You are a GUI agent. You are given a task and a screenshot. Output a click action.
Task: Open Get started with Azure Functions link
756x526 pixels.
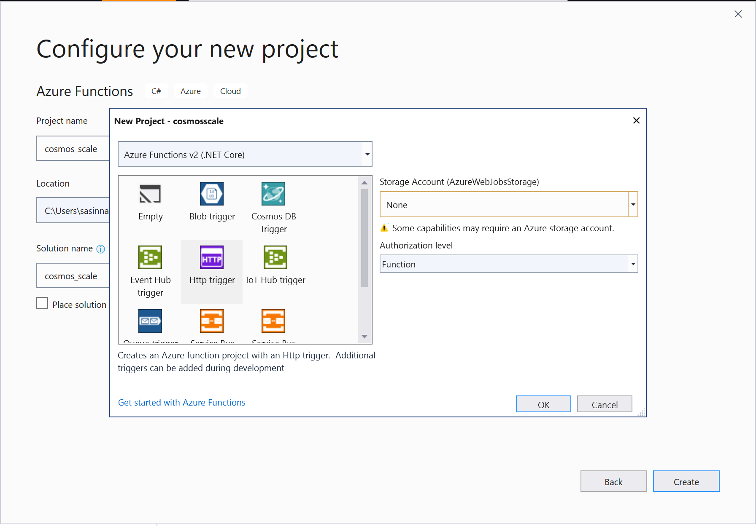[182, 402]
